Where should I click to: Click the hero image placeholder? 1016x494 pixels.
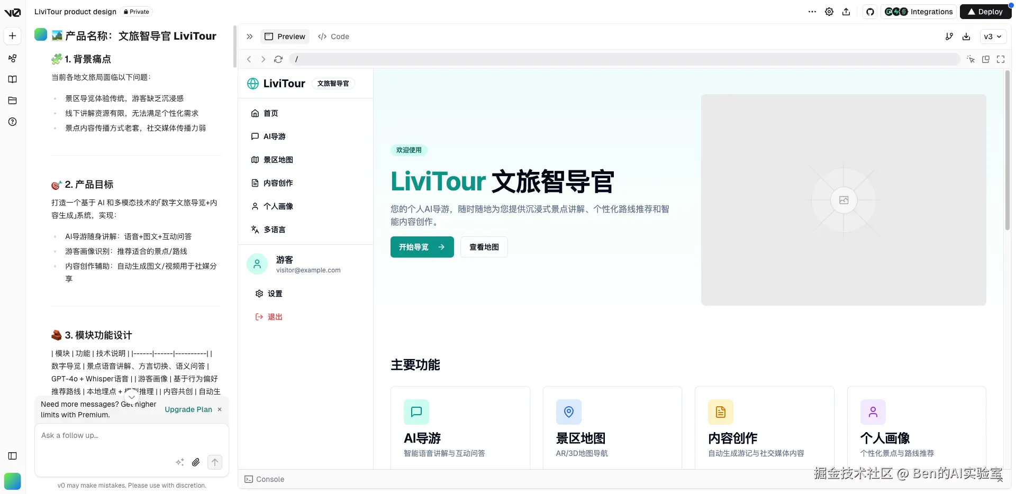(x=843, y=200)
